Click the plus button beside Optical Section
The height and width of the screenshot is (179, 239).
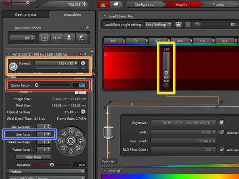(83, 112)
